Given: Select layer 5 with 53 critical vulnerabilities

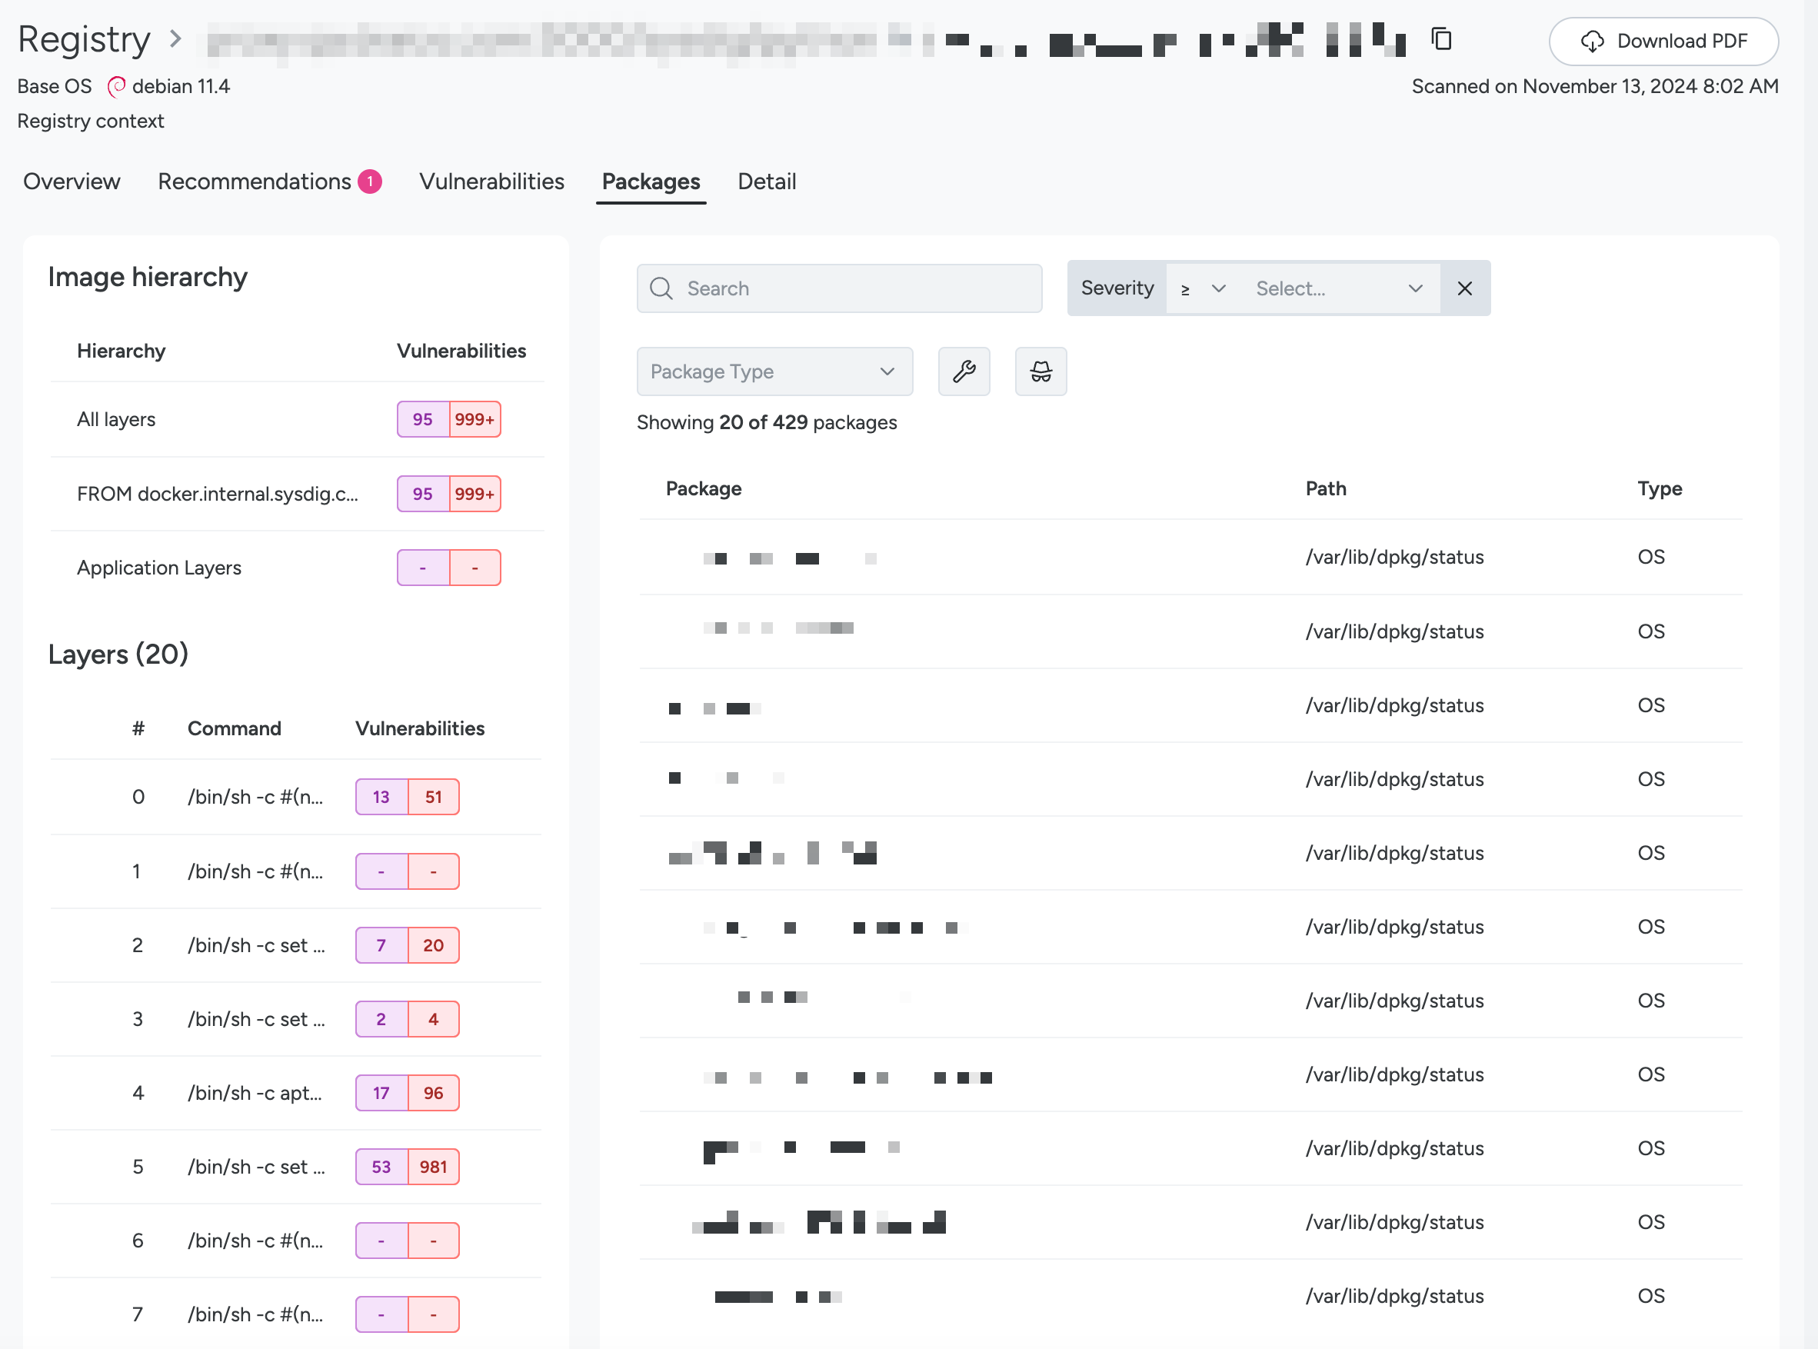Looking at the screenshot, I should 296,1167.
